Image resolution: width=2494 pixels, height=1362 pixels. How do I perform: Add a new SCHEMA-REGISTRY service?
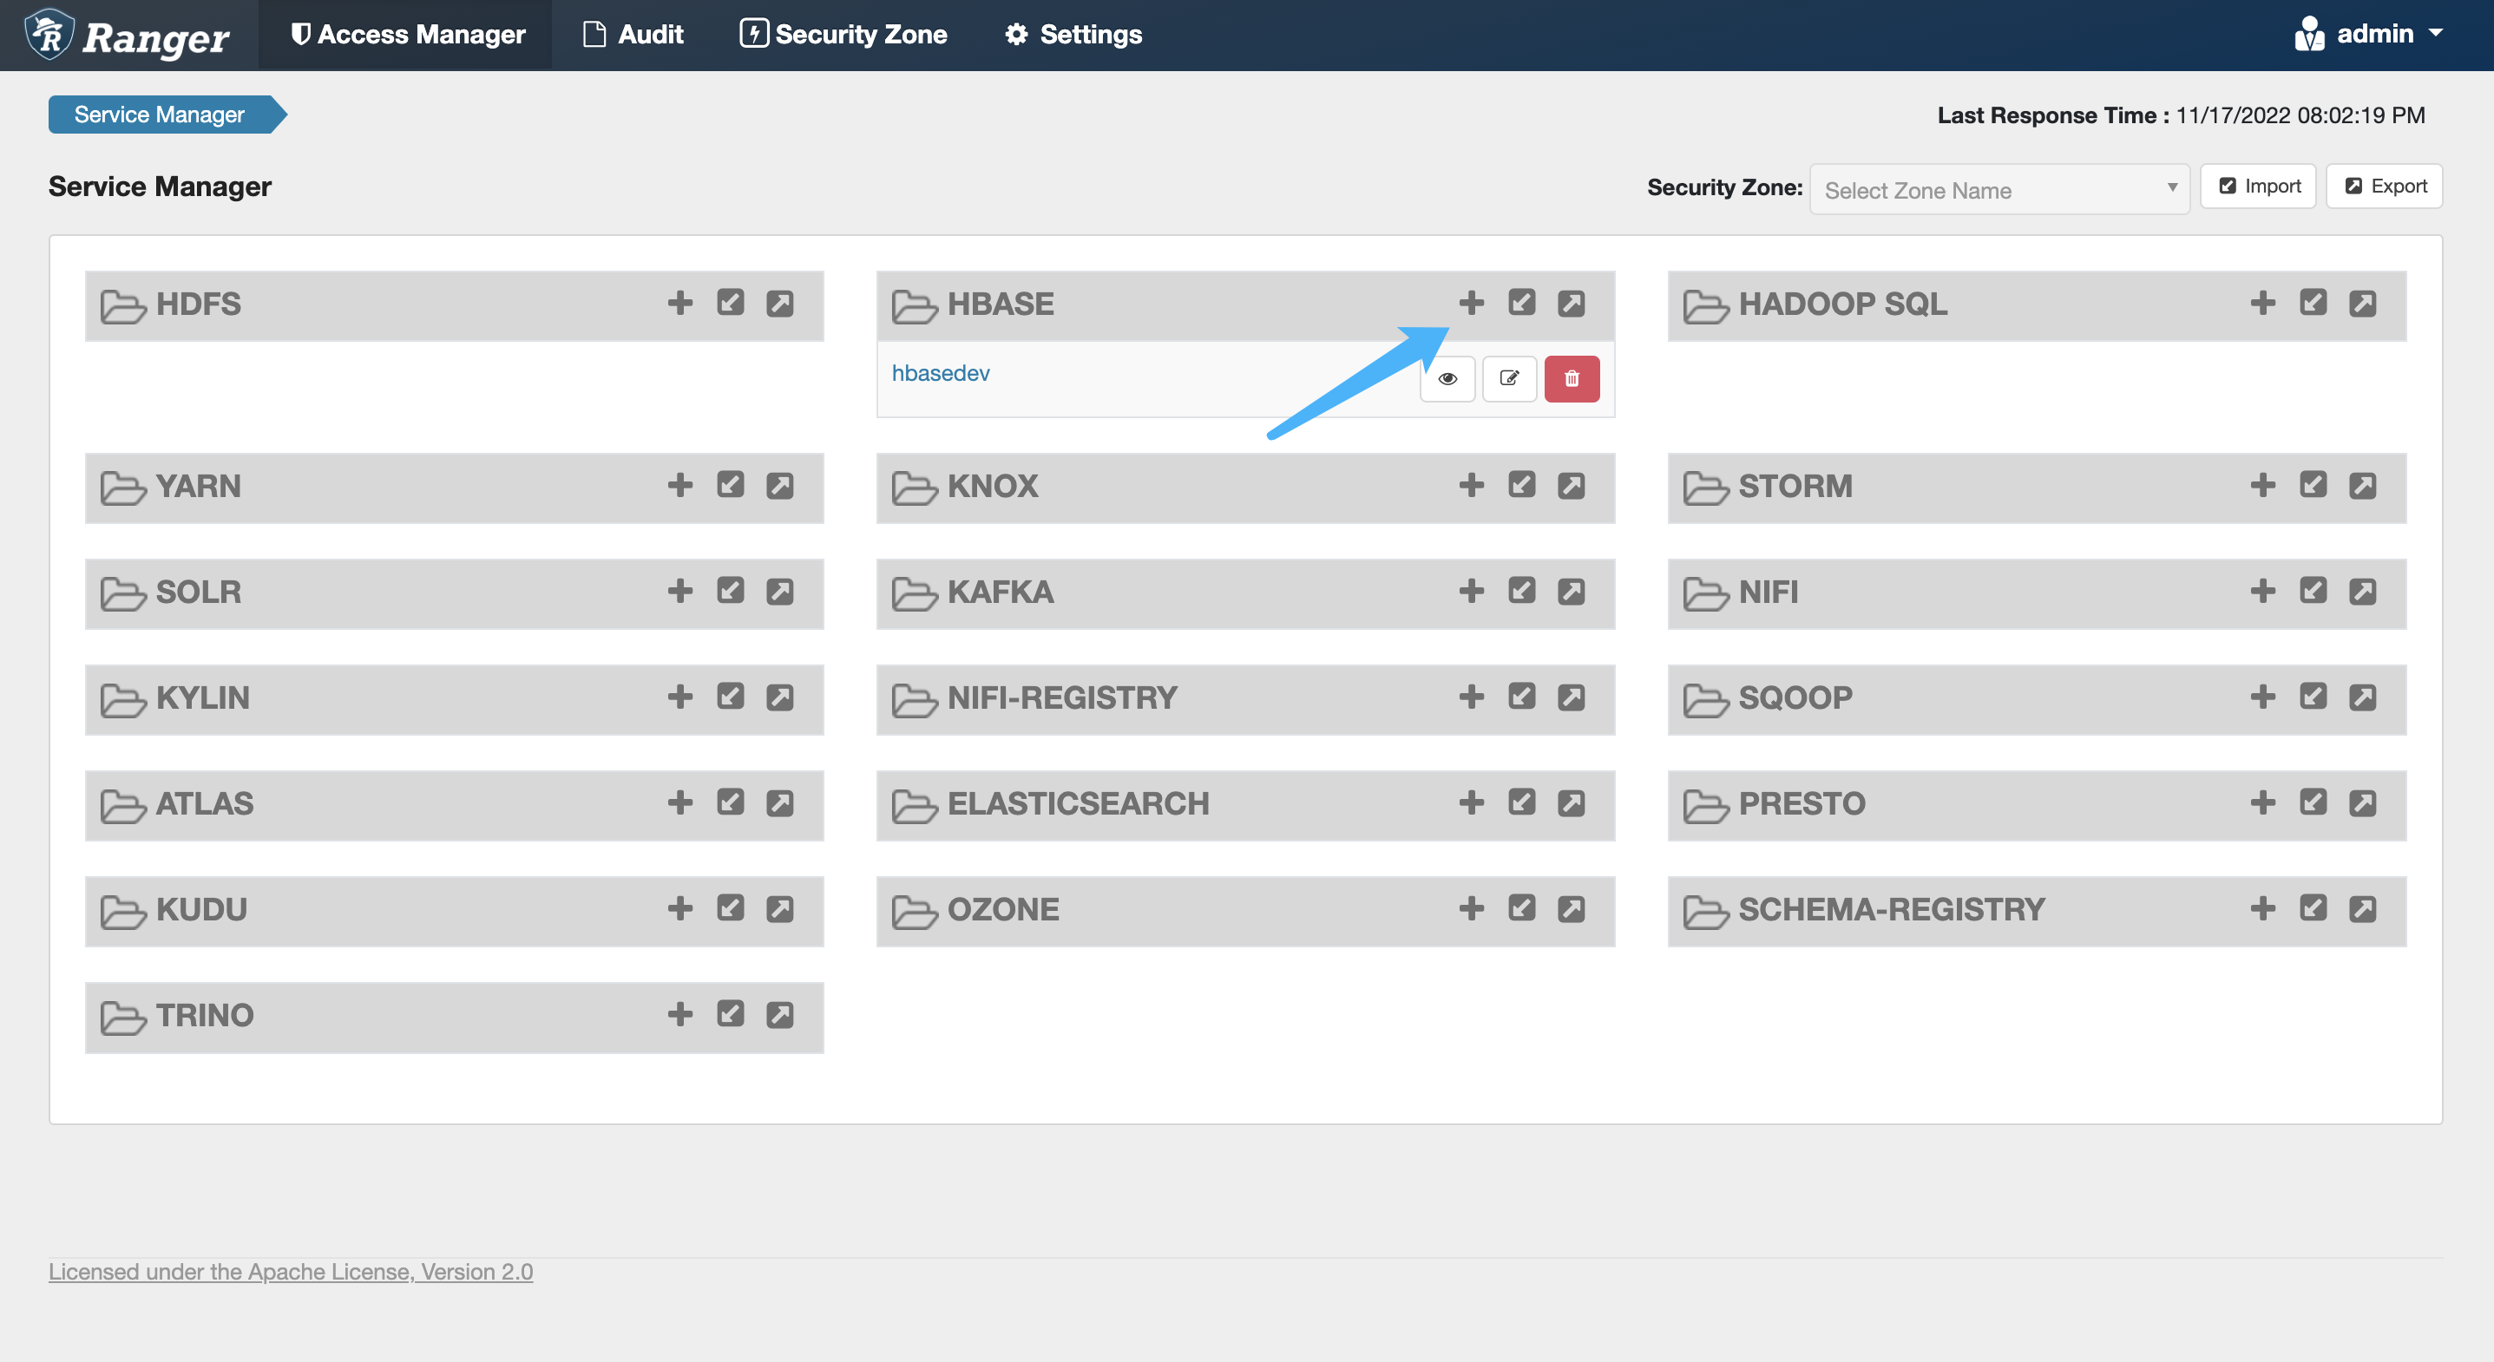tap(2262, 908)
